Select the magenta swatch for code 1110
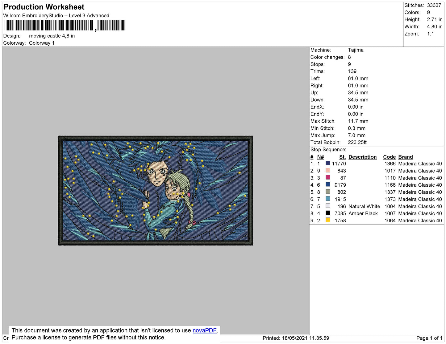Viewport: 446px width, 344px height. coord(328,177)
